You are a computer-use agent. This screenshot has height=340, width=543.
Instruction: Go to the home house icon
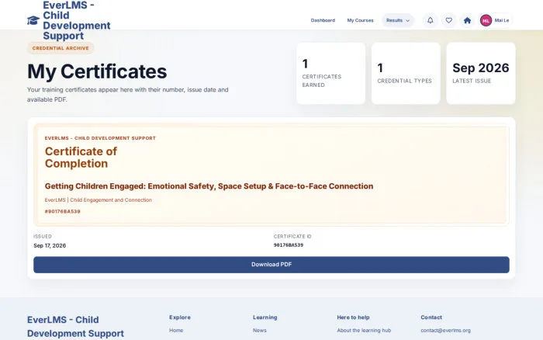coord(467,20)
